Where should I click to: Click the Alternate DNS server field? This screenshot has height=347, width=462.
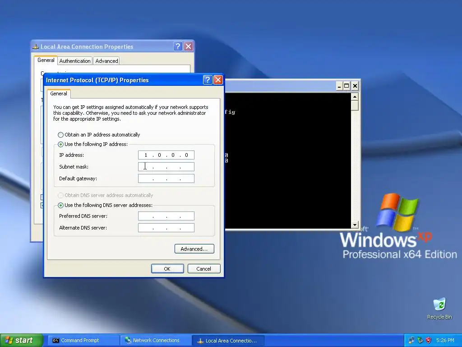166,228
